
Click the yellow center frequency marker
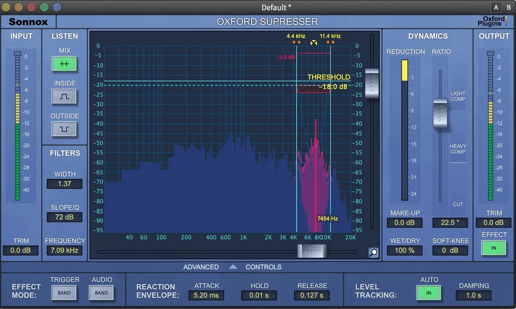[x=314, y=43]
